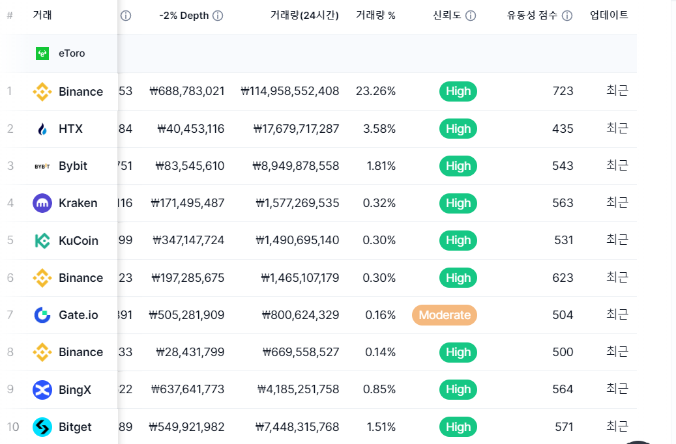Sort by 신뢰도 column header
Viewport: 676px width, 444px height.
pyautogui.click(x=447, y=16)
